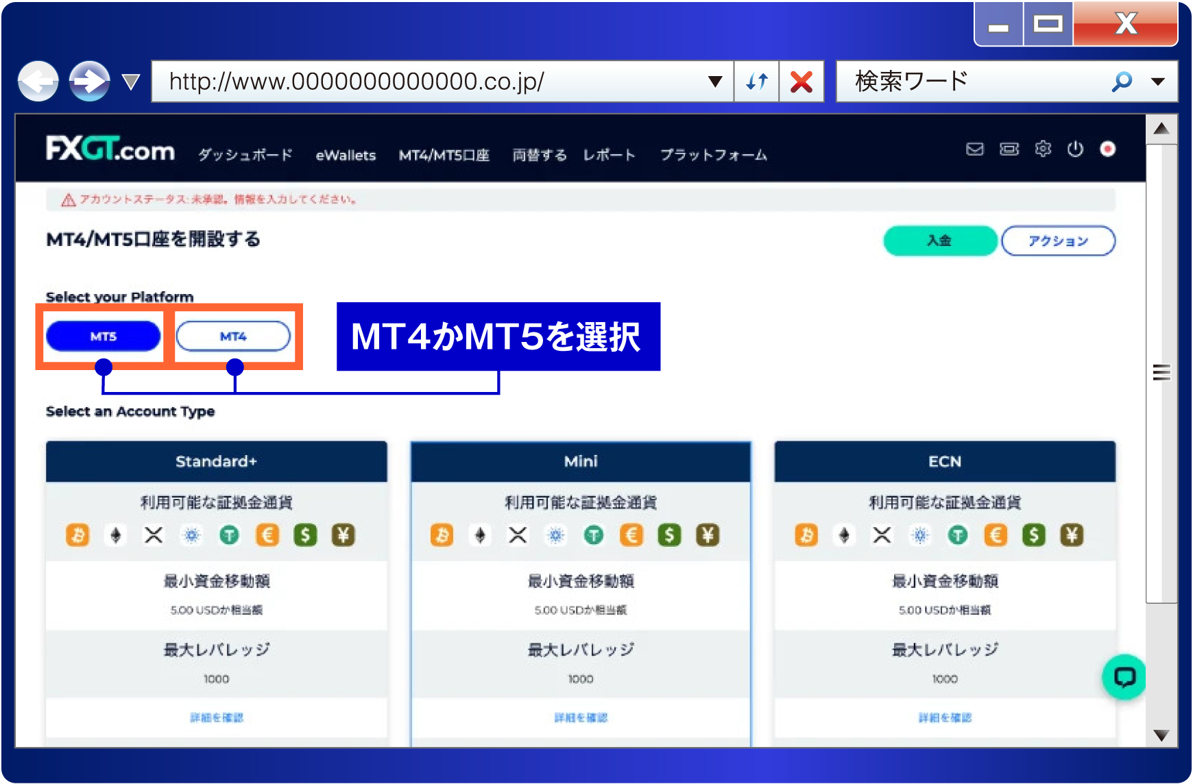Expand the address bar dropdown arrow
Image resolution: width=1193 pixels, height=784 pixels.
click(x=715, y=82)
